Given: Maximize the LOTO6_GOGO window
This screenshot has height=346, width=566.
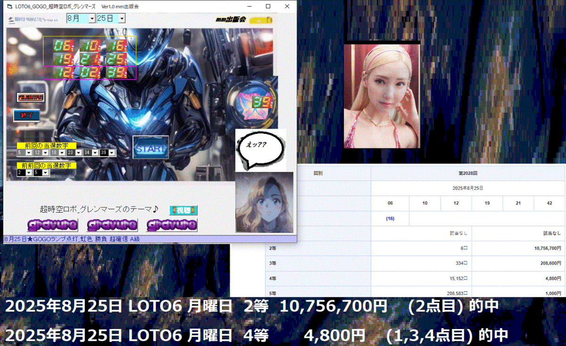Looking at the screenshot, I should tap(268, 6).
